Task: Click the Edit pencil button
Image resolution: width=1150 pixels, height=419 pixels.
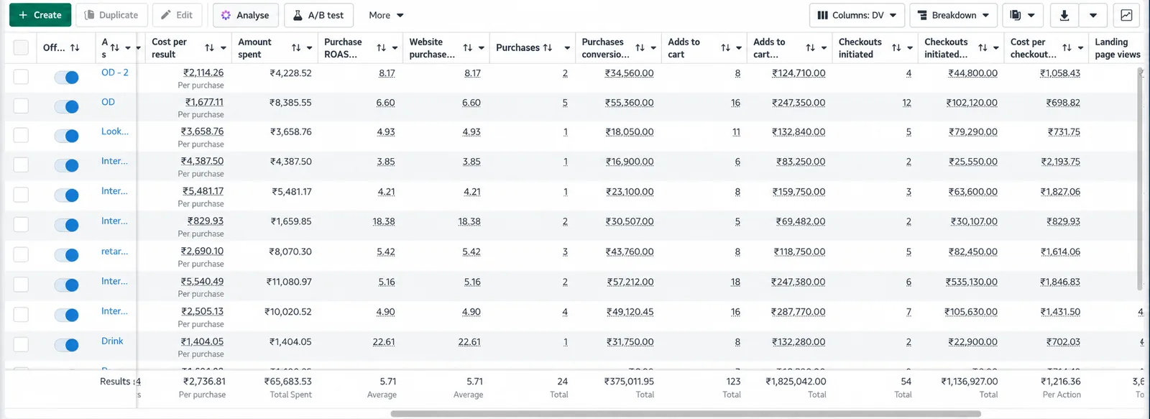Action: point(177,15)
